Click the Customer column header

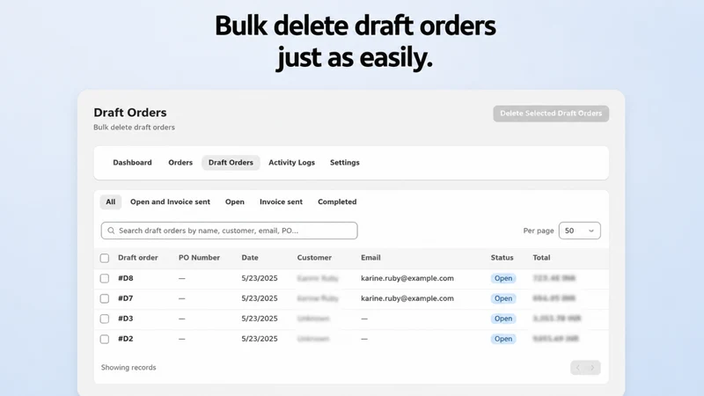click(314, 258)
